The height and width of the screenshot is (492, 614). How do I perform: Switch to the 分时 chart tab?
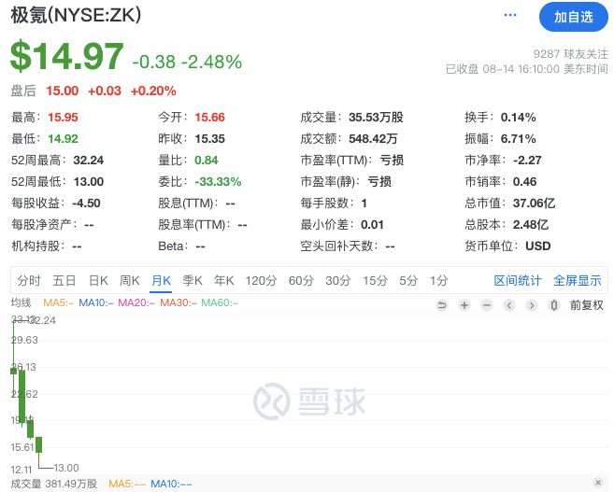coord(29,280)
